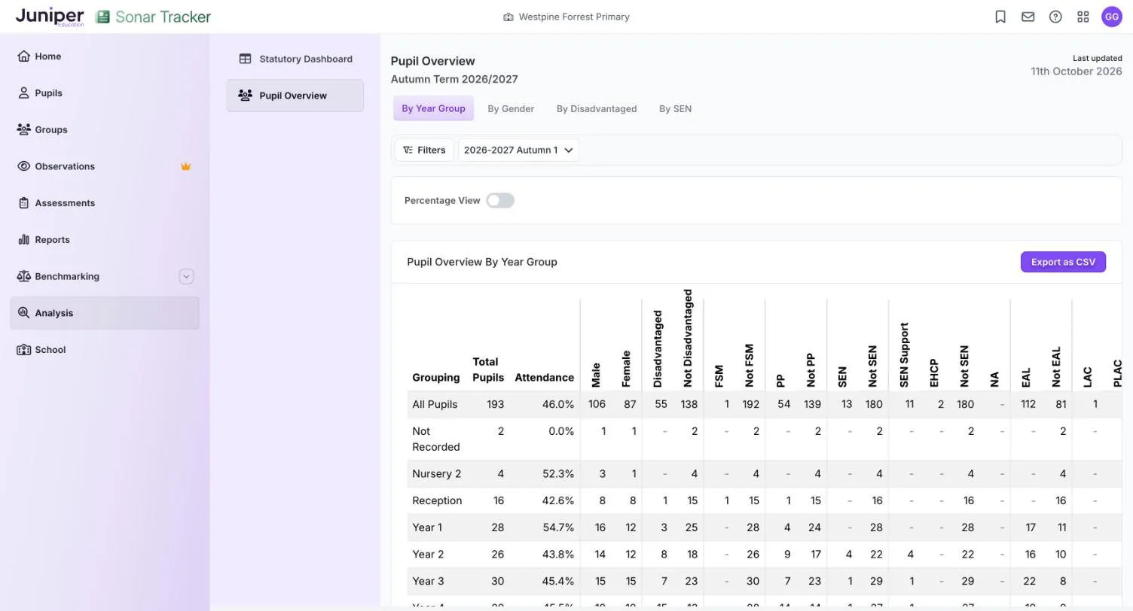Click the Analysis magnifier icon

23,313
